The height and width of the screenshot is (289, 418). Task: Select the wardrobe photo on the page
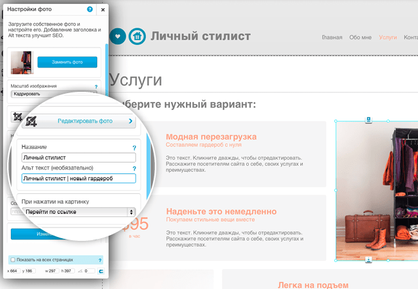coord(377,191)
